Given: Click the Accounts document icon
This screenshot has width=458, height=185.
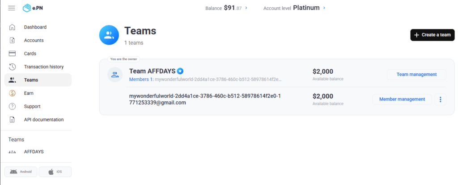Looking at the screenshot, I should 13,40.
